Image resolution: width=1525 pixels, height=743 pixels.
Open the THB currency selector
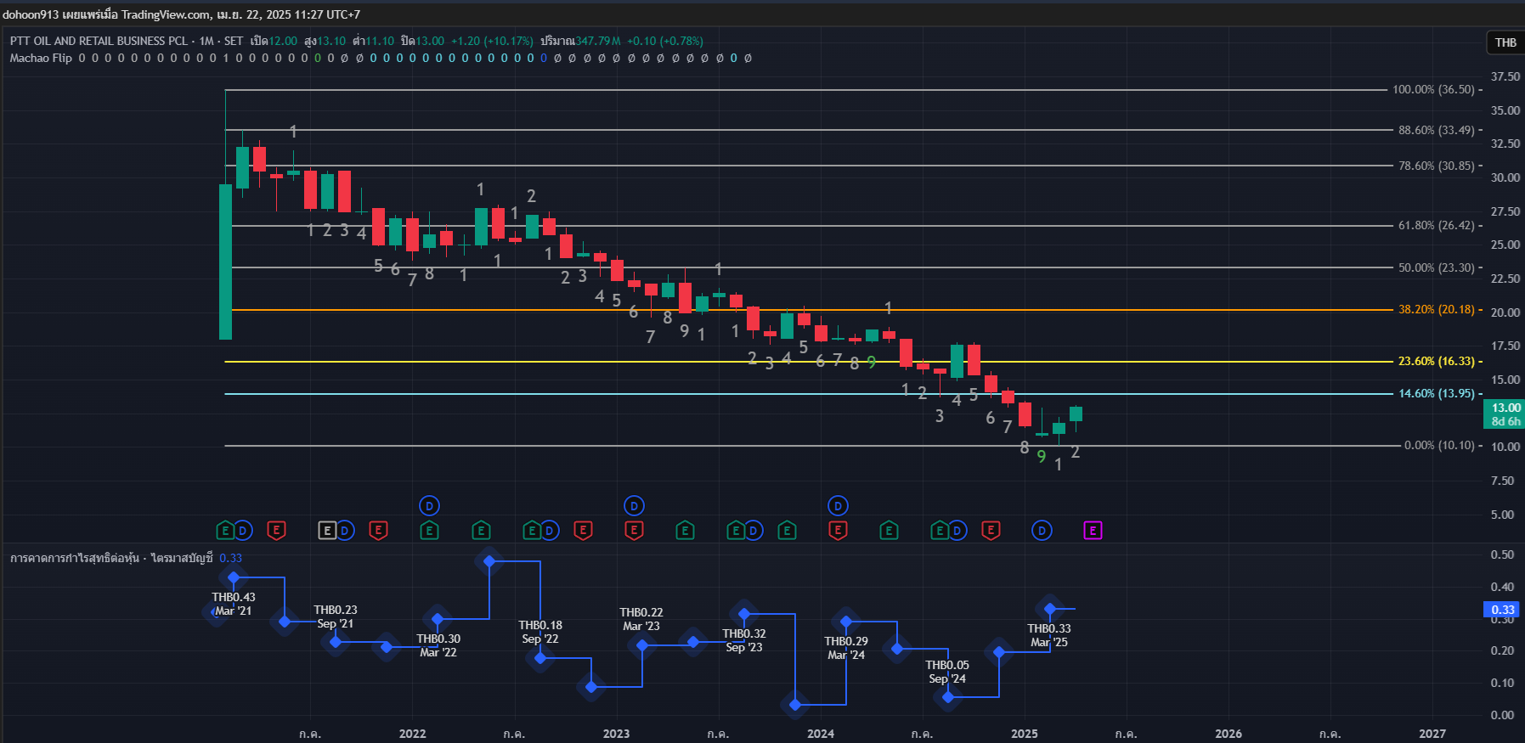(x=1505, y=42)
